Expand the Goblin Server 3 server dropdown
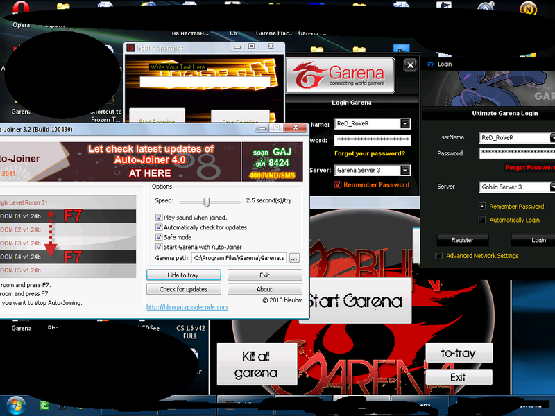The height and width of the screenshot is (416, 555). [x=552, y=187]
